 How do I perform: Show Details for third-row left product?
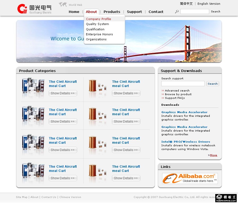click(x=63, y=150)
